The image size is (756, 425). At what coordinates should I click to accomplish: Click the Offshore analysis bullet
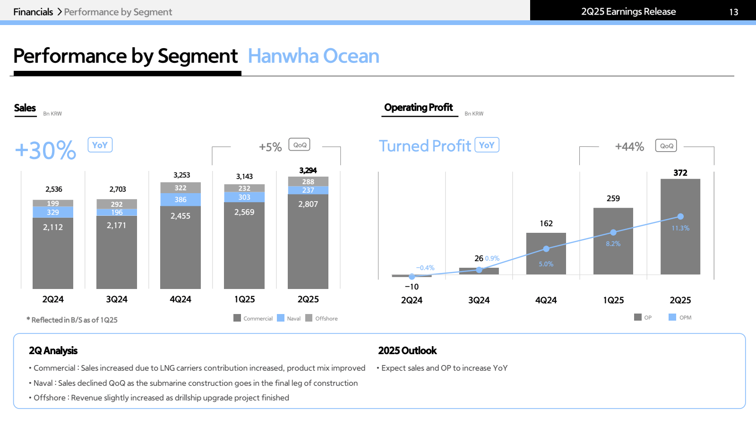point(159,398)
